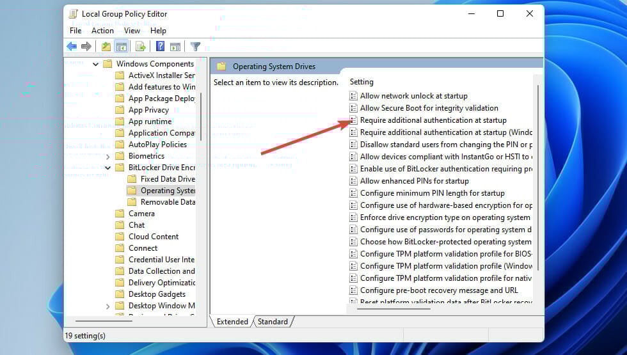Switch to the Standard tab

tap(273, 321)
